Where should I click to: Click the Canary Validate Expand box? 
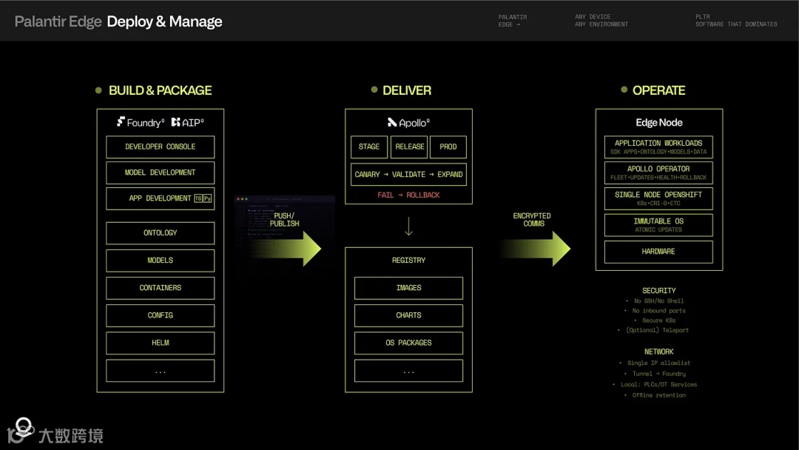pyautogui.click(x=408, y=174)
